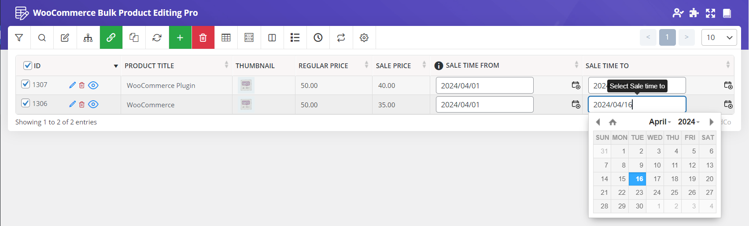This screenshot has width=749, height=226.
Task: Click the eye view icon for product 1306
Action: [93, 104]
